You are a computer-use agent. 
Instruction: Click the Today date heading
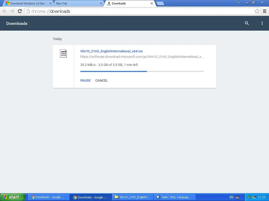57,39
